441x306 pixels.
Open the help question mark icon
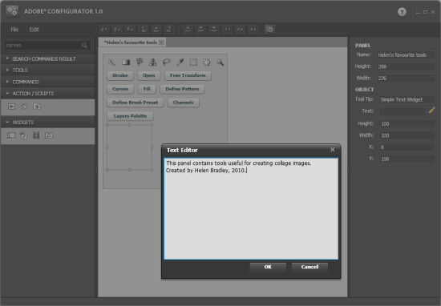tap(402, 12)
